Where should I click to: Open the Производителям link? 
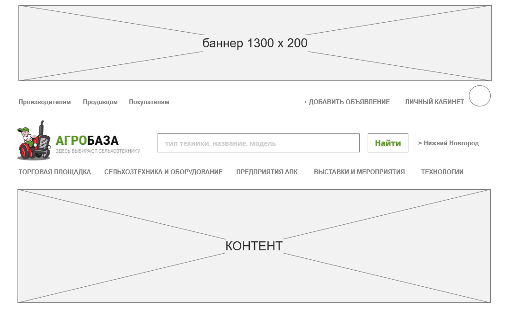[x=44, y=102]
